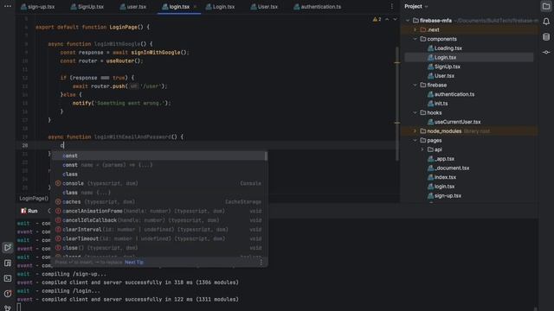Click the commit-node icon in right sidebar
The width and height of the screenshot is (554, 311).
point(546,52)
